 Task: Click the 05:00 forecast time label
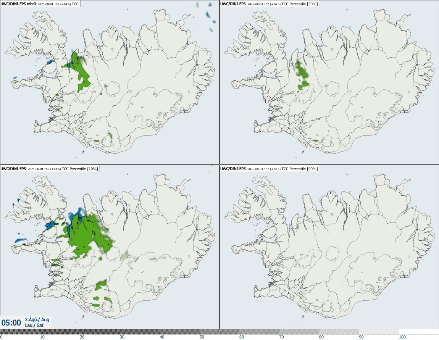[11, 323]
